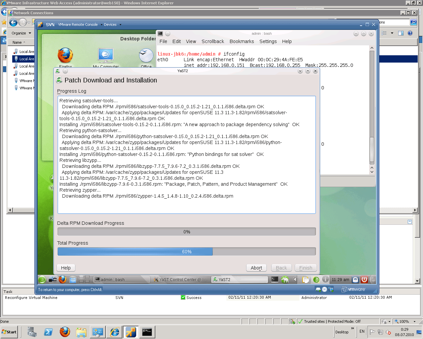This screenshot has height=339, width=423.
Task: Switch to Command Prompt taskbar button
Action: (147, 332)
